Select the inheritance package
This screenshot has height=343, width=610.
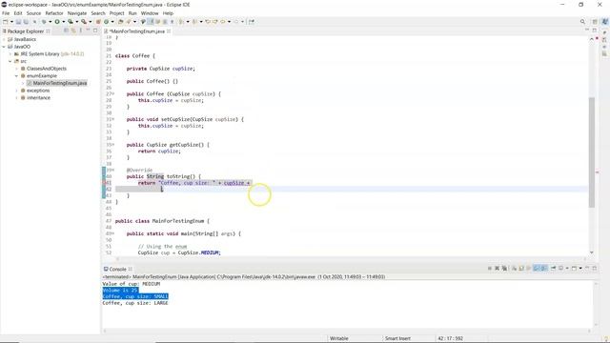38,97
